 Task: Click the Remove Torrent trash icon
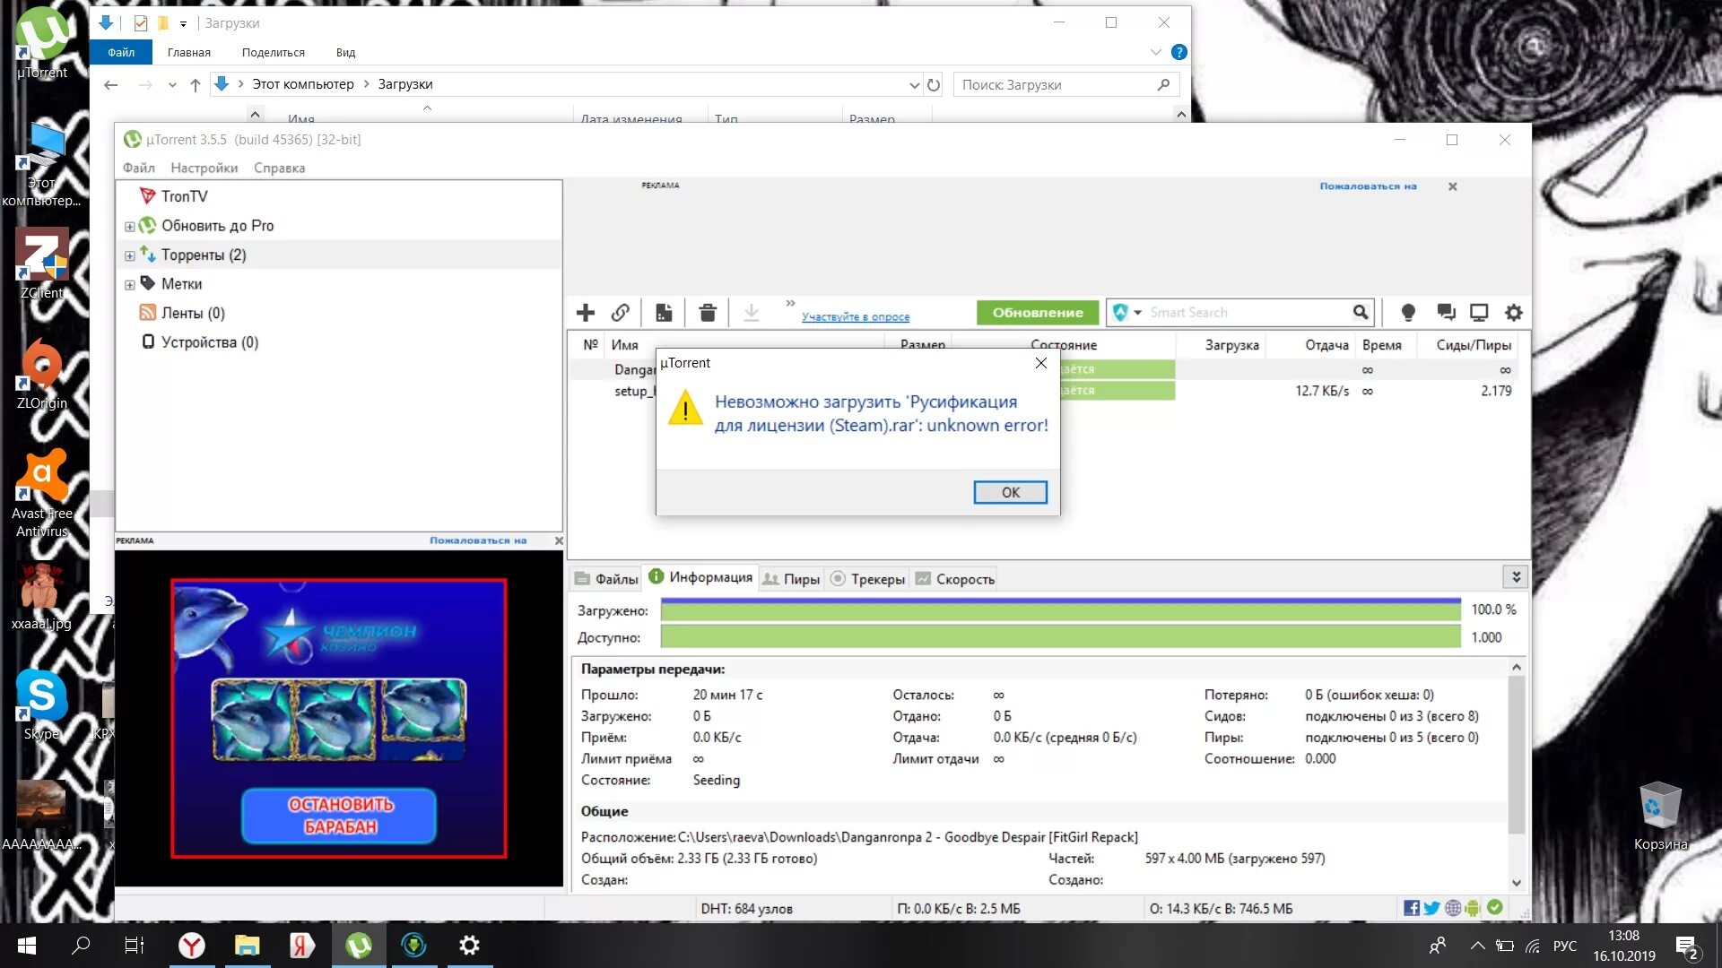click(708, 312)
